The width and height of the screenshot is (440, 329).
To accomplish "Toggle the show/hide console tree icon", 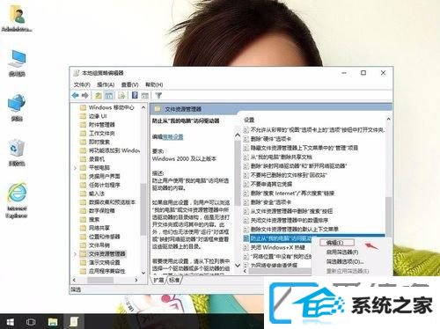I will point(109,95).
